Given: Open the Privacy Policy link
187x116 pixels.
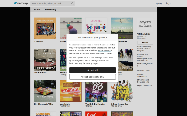Looking at the screenshot, I should 104,50.
